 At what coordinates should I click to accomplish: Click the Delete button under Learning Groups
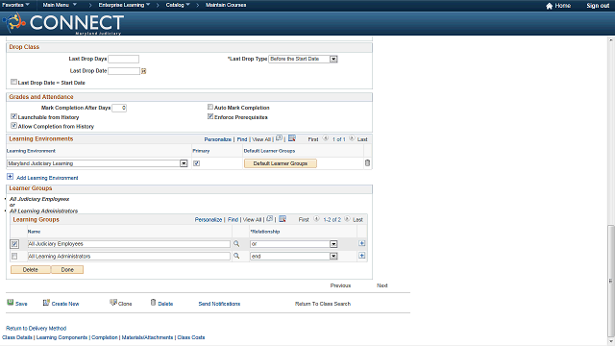(30, 269)
